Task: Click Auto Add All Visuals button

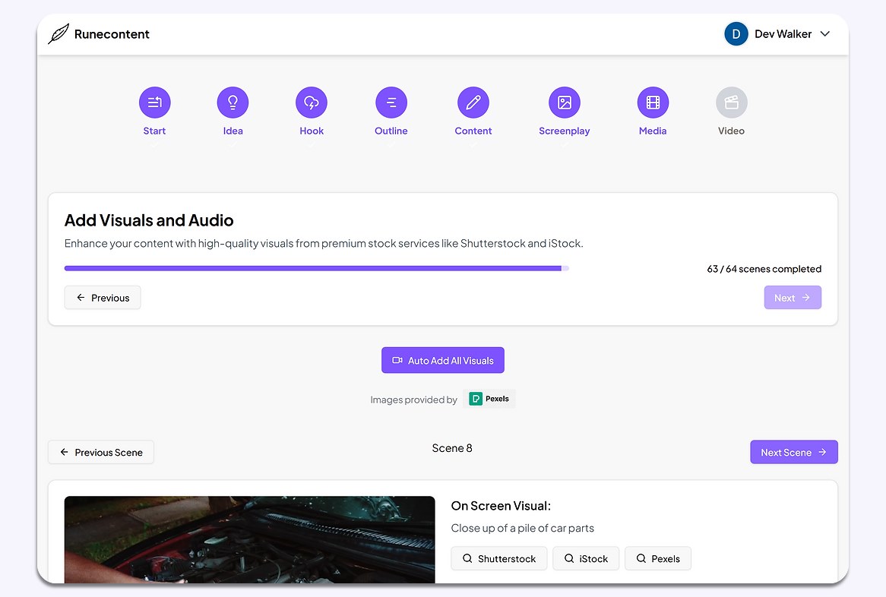Action: click(x=442, y=360)
